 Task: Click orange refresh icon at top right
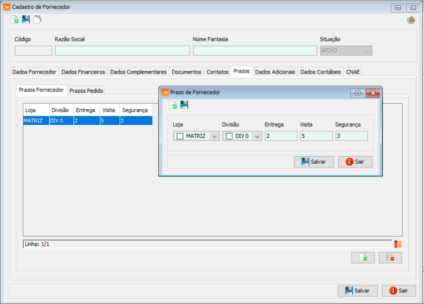click(x=411, y=20)
